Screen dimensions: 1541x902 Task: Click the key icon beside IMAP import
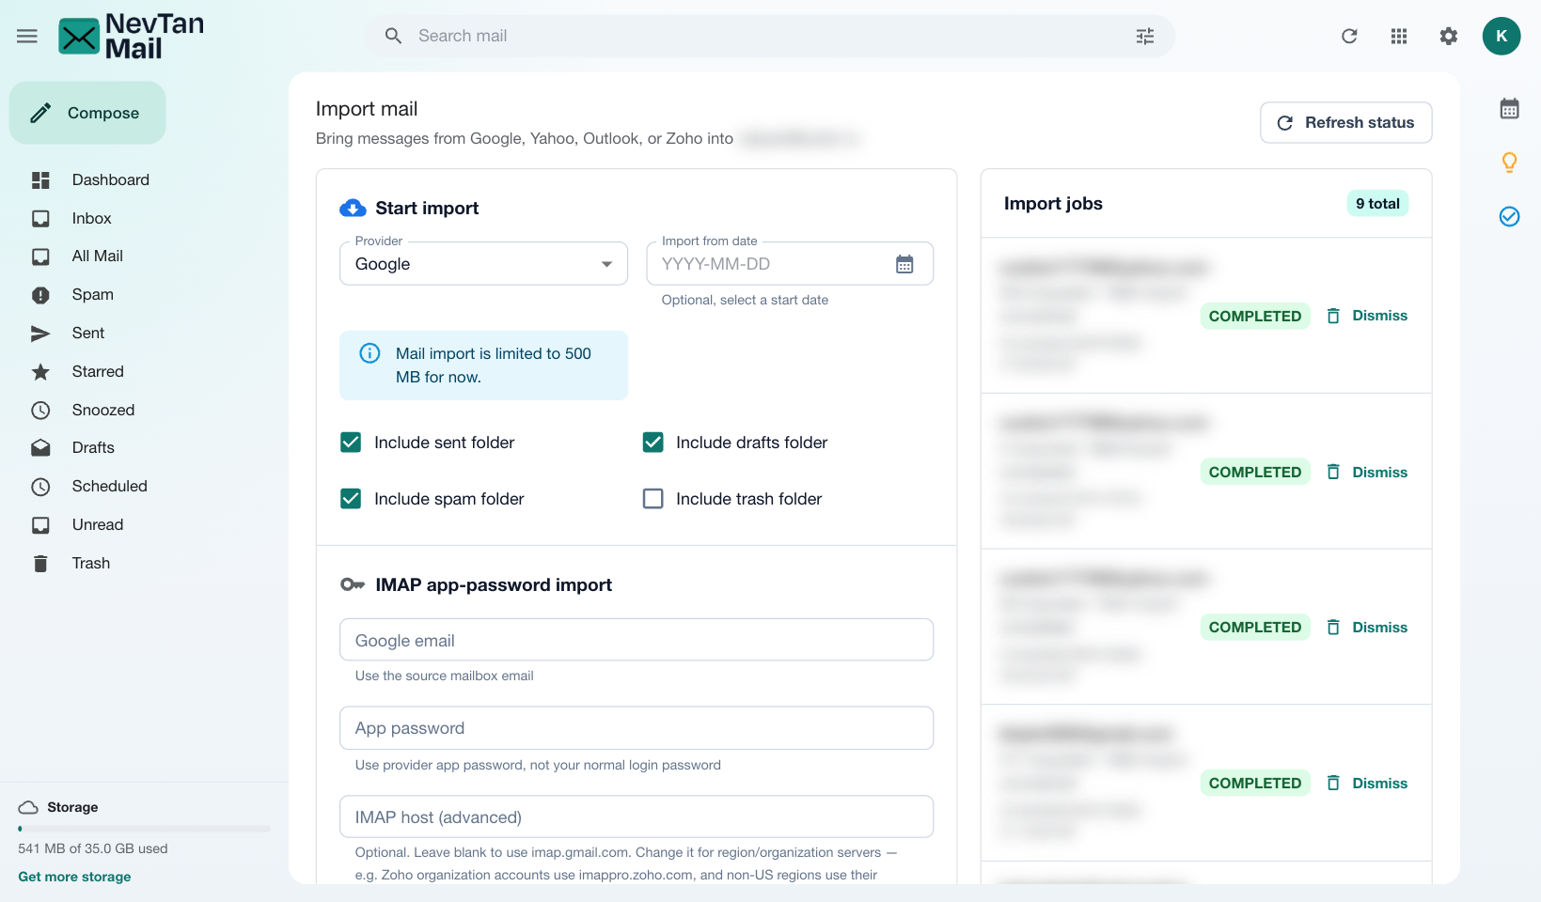(x=353, y=584)
